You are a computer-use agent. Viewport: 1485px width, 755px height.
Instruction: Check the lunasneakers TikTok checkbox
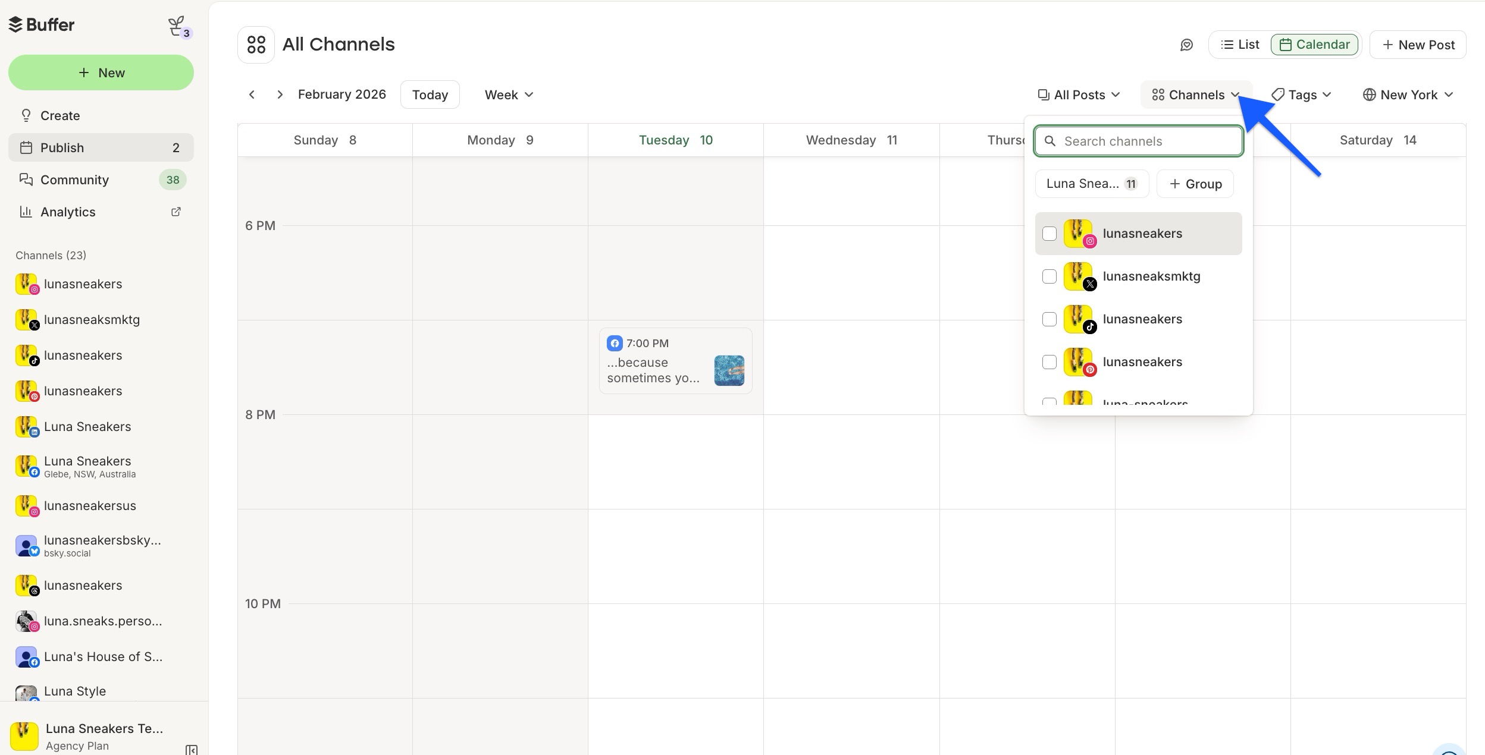coord(1049,319)
